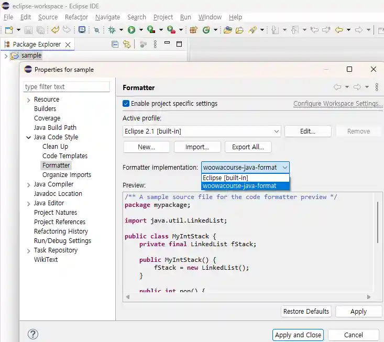Click the Skip All Breakpoints icon
This screenshot has height=342, width=384.
(97, 30)
